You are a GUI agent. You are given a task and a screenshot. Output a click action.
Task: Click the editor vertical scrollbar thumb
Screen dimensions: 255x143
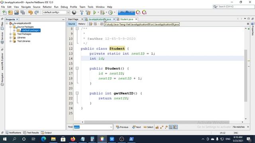pos(245,76)
